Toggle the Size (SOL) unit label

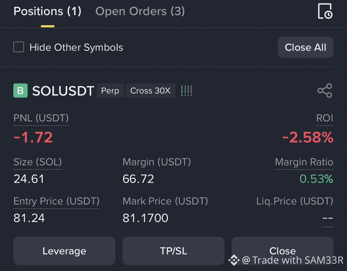point(38,162)
